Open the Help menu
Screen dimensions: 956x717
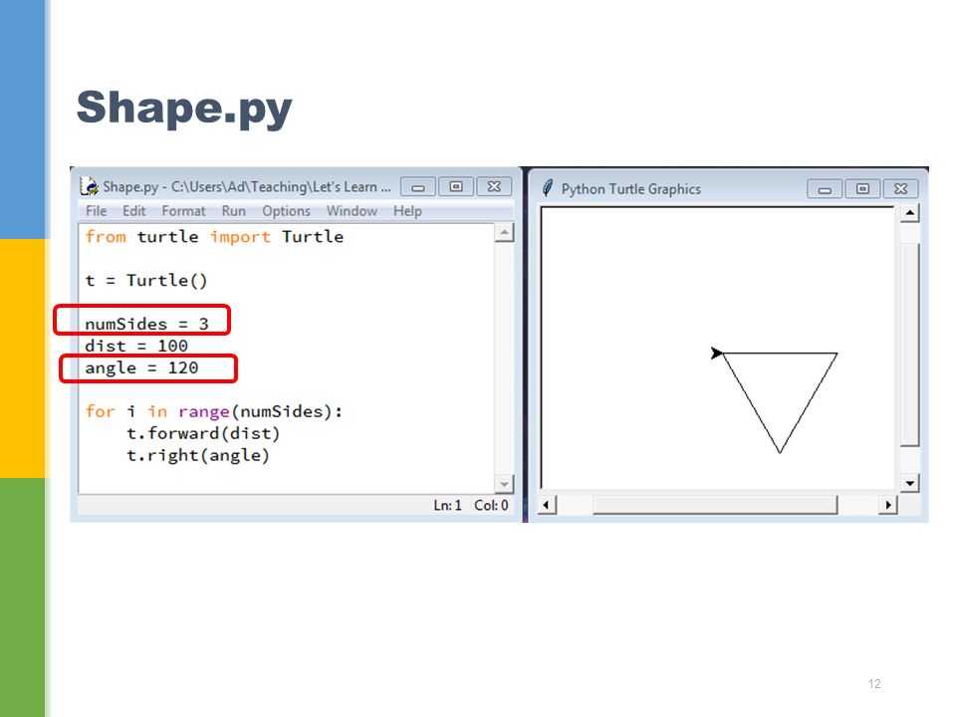pyautogui.click(x=407, y=211)
